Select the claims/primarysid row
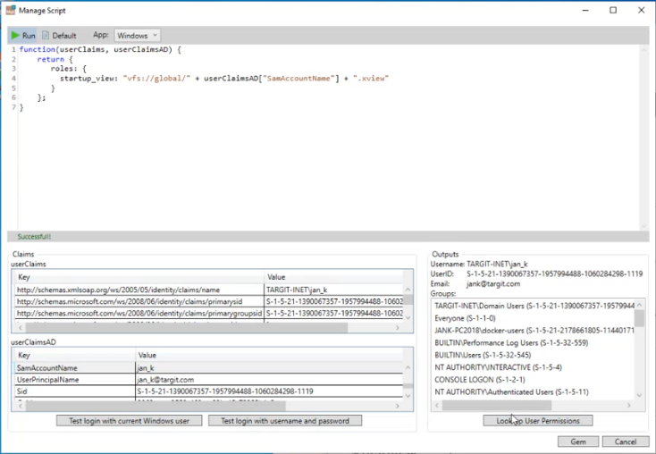The image size is (656, 454). [x=209, y=301]
